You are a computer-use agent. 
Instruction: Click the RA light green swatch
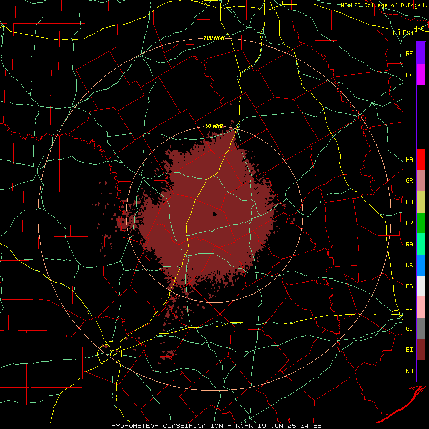[x=421, y=244]
